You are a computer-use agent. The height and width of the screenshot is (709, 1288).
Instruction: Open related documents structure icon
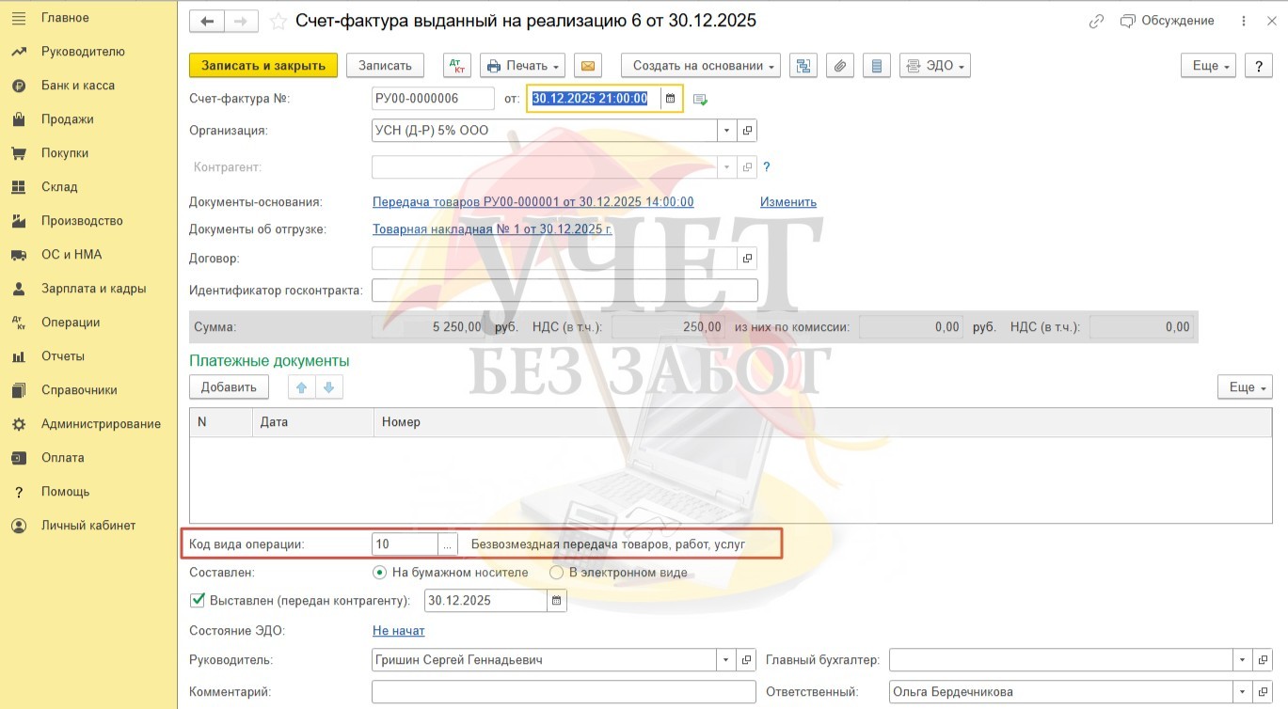click(803, 66)
